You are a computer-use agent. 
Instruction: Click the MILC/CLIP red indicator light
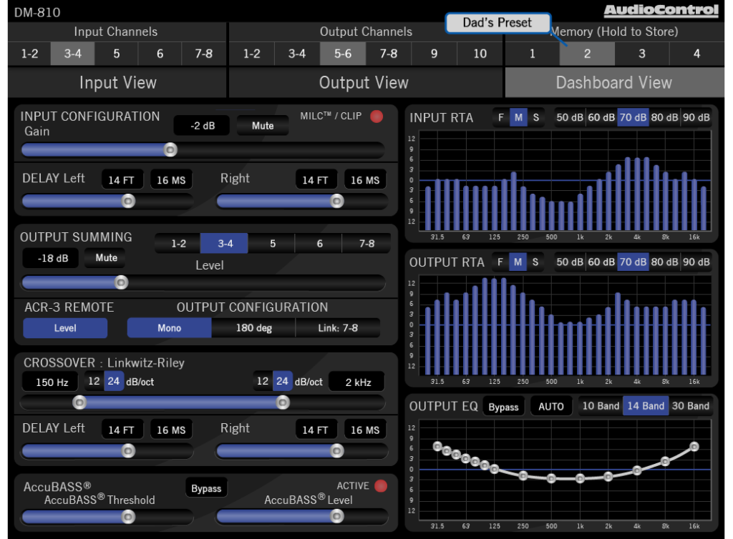(x=377, y=117)
